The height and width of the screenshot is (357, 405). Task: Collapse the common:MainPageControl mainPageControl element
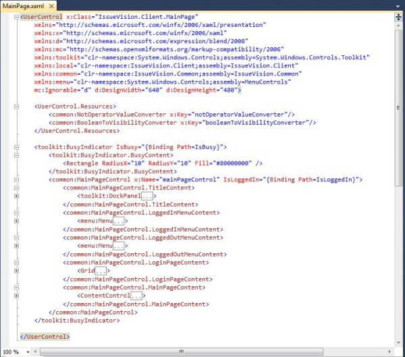(x=16, y=180)
